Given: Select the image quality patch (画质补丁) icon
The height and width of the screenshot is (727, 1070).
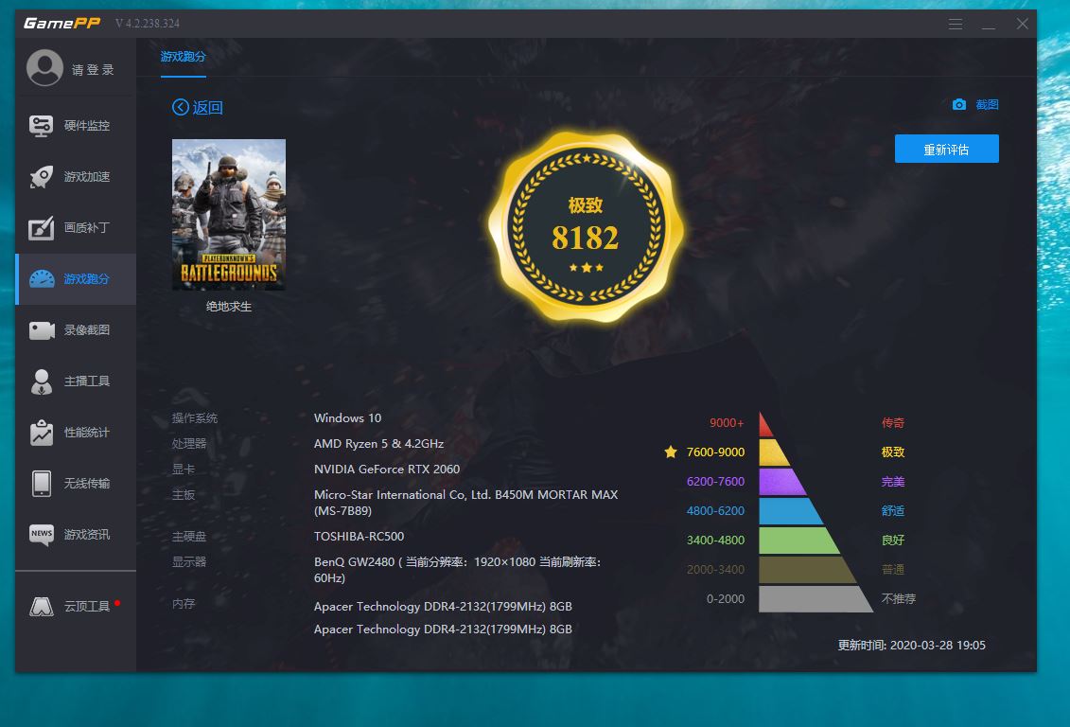Looking at the screenshot, I should click(x=42, y=228).
